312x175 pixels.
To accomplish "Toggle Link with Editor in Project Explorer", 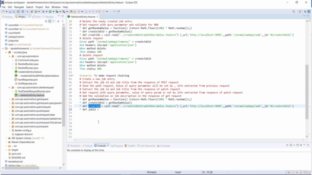I will coord(50,21).
